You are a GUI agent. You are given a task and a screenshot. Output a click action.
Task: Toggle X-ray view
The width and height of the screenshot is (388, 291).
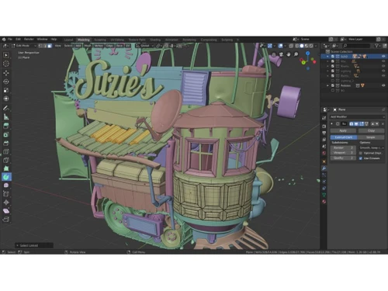point(291,46)
